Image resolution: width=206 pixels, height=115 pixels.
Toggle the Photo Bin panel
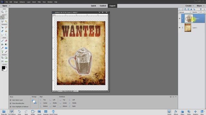(4, 112)
